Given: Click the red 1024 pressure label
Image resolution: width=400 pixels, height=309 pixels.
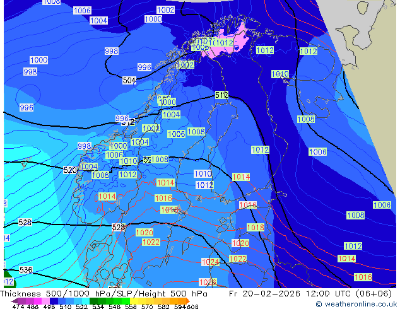Looking at the screenshot, I should coord(210,262).
